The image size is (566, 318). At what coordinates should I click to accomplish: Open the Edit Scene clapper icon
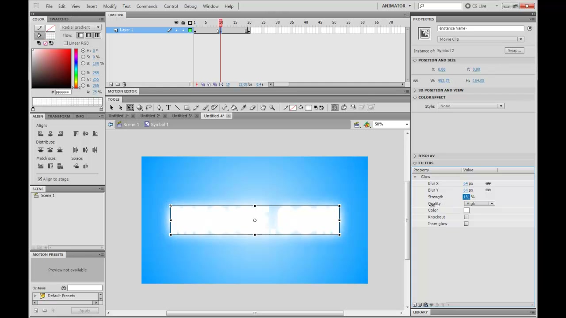(x=357, y=125)
